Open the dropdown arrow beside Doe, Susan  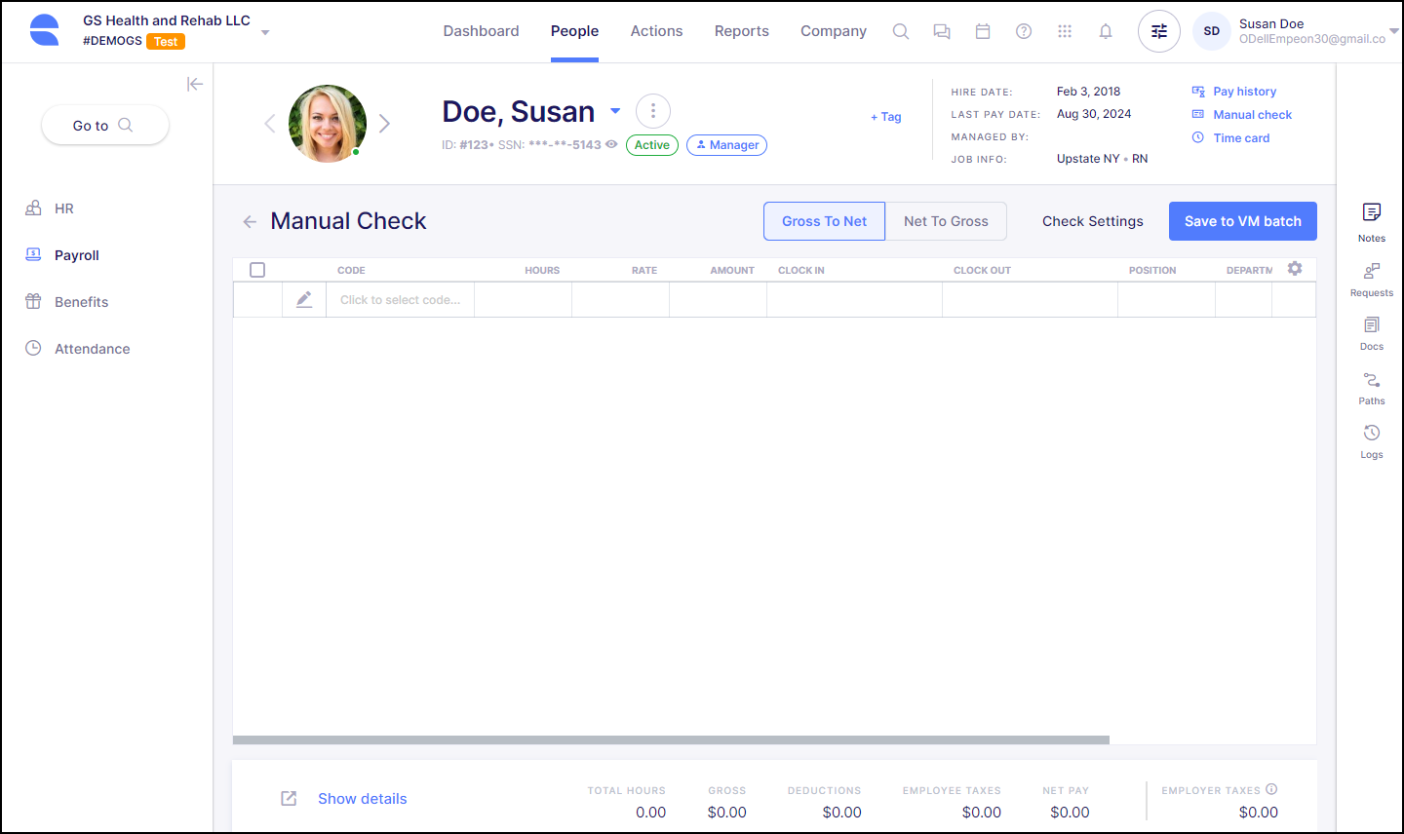click(x=615, y=111)
